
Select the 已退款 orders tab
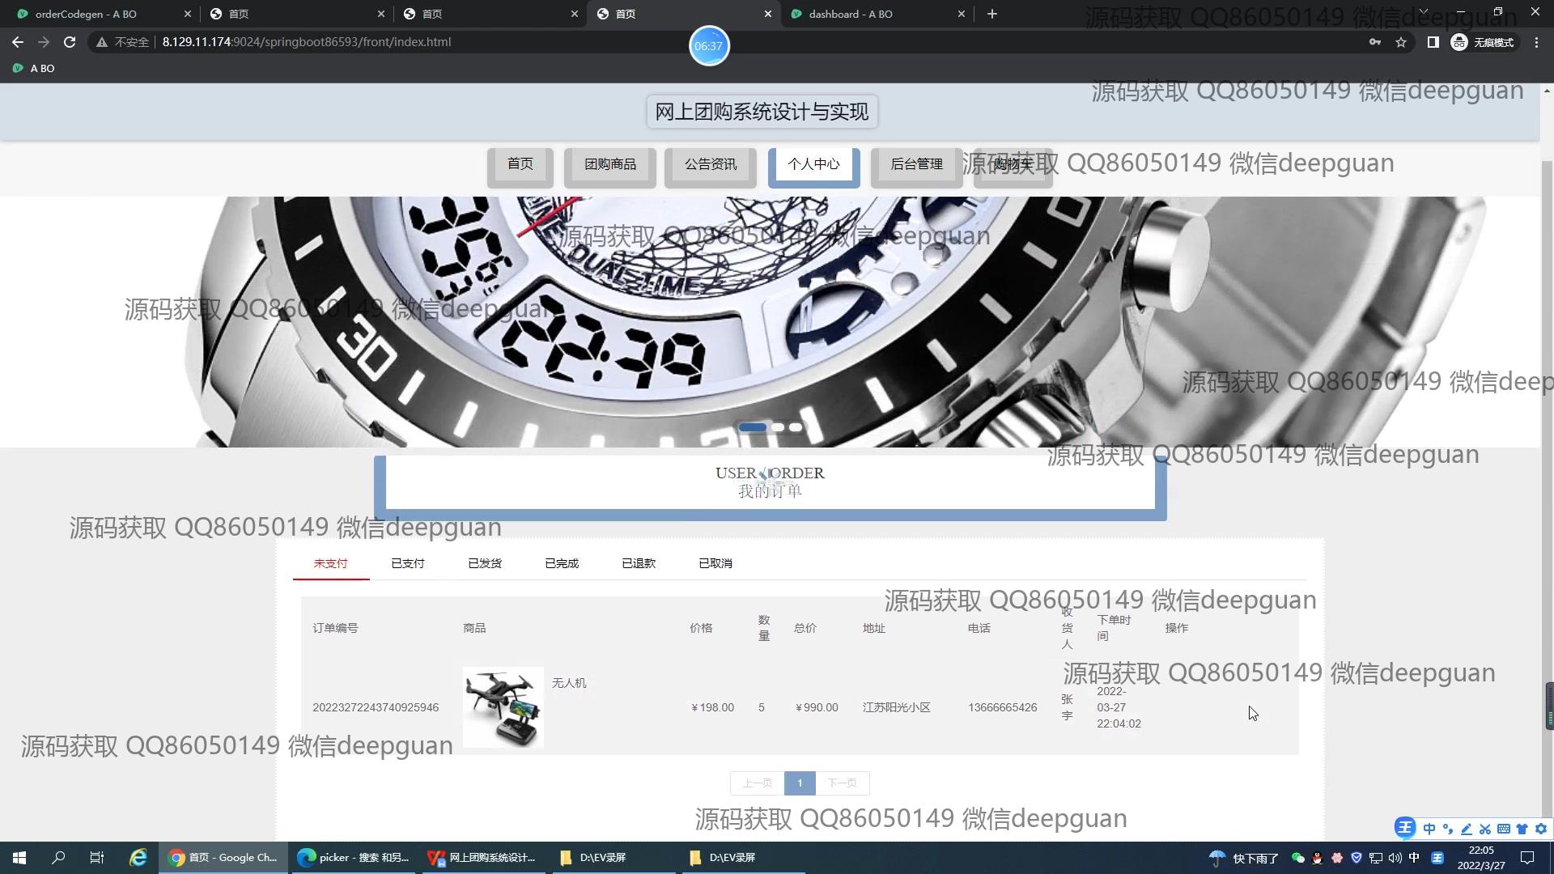[638, 563]
